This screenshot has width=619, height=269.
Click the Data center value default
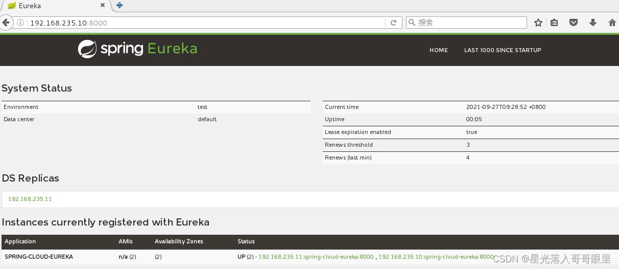point(207,119)
